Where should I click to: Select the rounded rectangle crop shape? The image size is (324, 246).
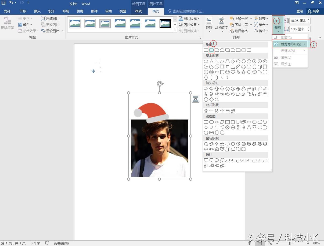[x=211, y=50]
